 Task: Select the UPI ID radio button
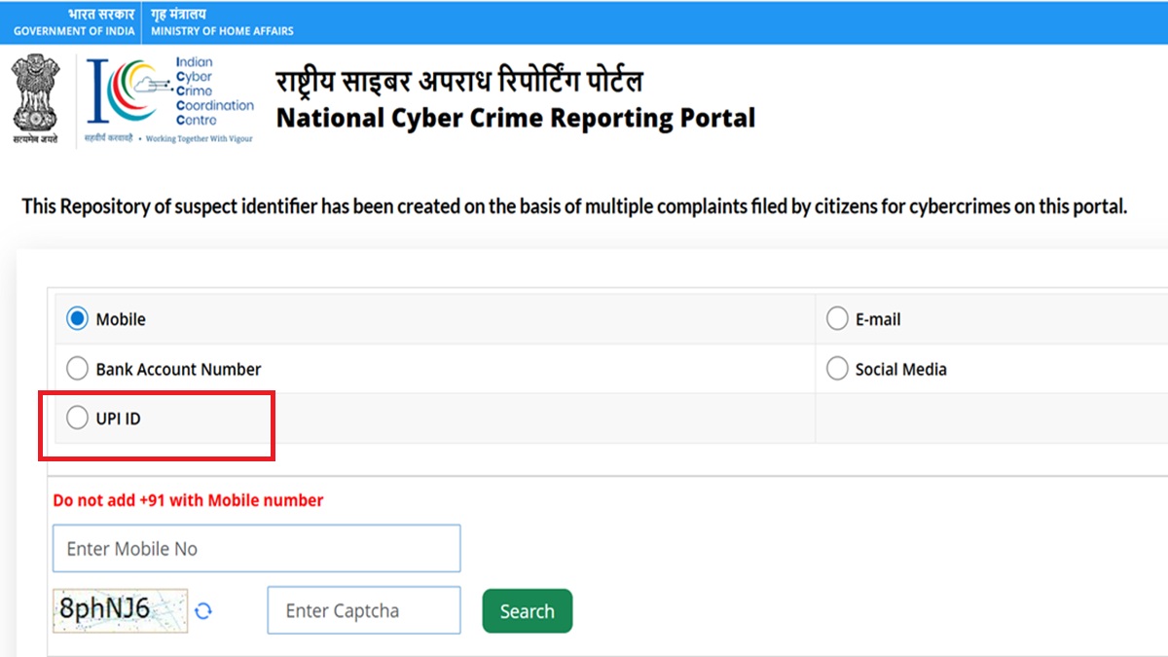pos(78,420)
